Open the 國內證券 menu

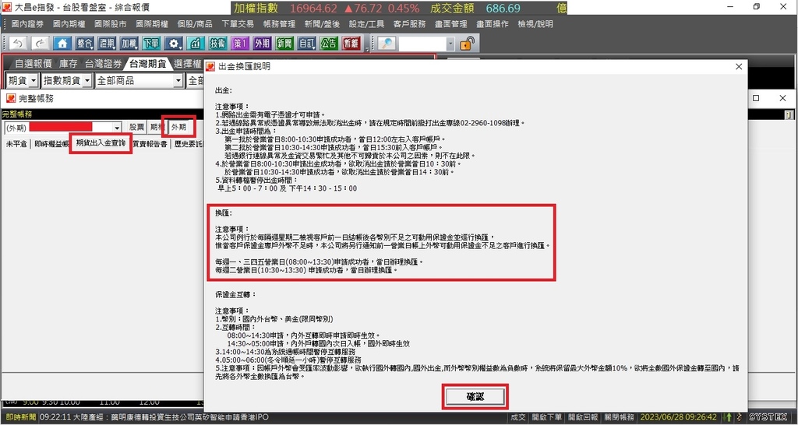click(27, 24)
